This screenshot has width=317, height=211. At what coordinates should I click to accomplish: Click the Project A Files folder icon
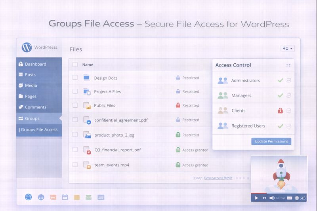click(x=87, y=92)
